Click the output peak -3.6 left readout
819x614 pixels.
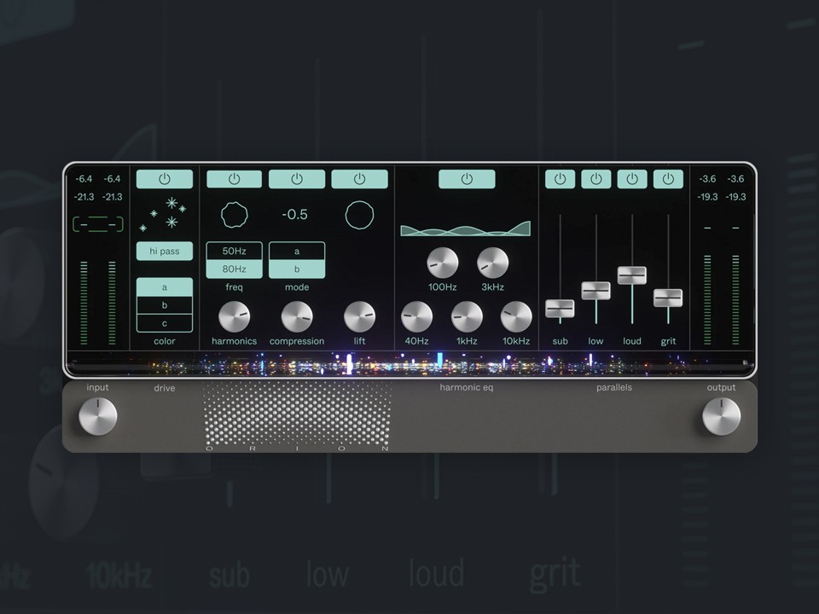pyautogui.click(x=707, y=178)
